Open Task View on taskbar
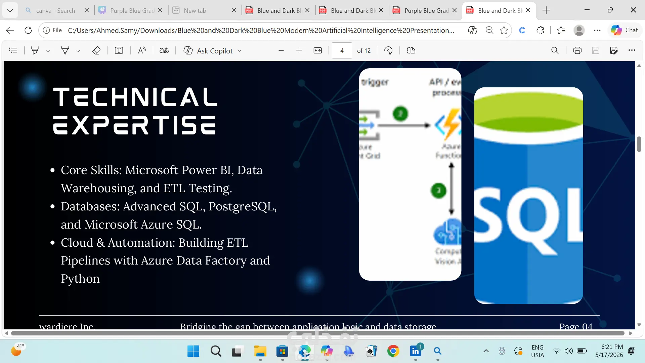Viewport: 645px width, 363px height. coord(237,351)
